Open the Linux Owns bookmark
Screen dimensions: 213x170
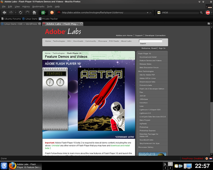coord(30,19)
